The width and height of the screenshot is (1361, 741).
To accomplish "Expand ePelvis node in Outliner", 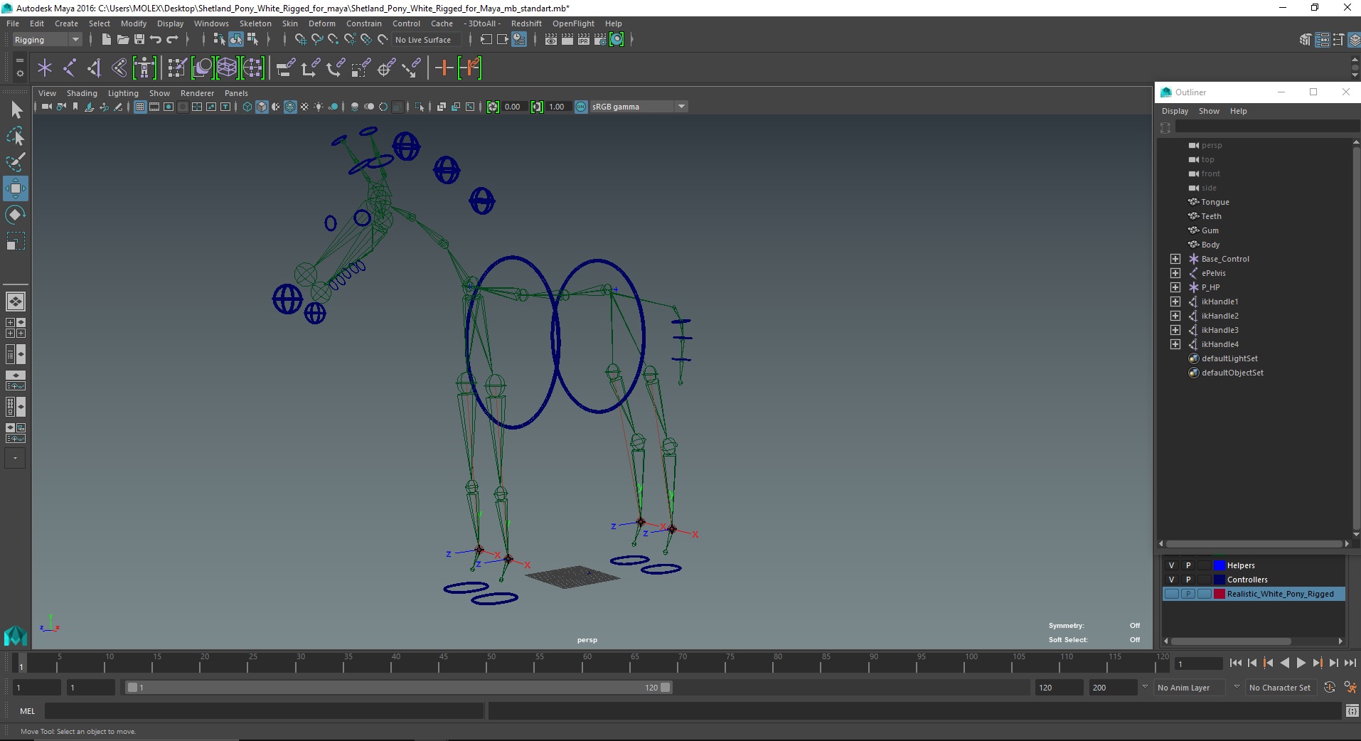I will click(1175, 273).
